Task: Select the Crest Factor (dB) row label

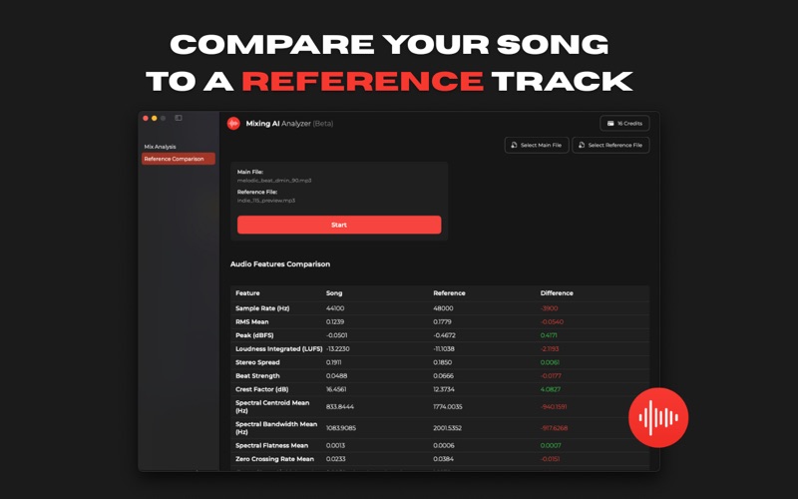Action: [262, 389]
